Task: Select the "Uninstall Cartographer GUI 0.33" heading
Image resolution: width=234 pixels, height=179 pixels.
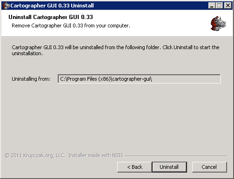Action: click(x=51, y=17)
